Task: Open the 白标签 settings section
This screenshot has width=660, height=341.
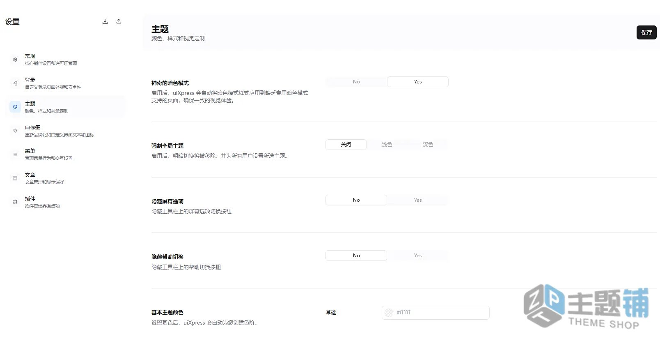Action: (65, 131)
